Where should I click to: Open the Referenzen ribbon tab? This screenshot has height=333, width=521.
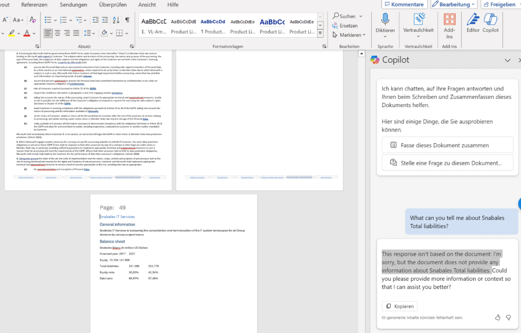(34, 5)
